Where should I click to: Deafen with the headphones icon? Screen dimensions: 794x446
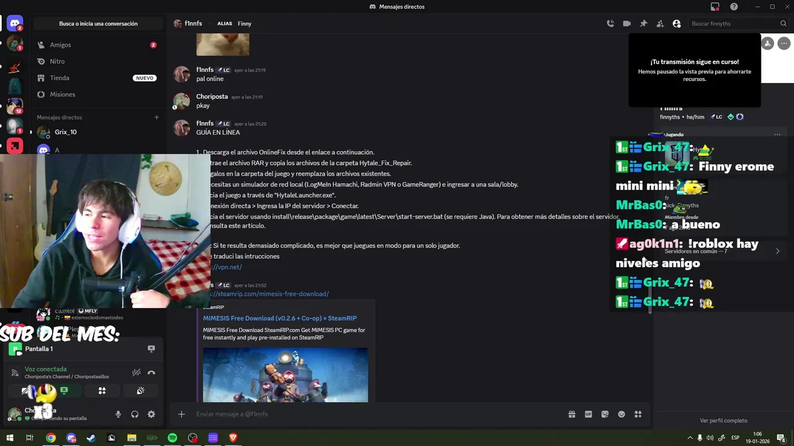pyautogui.click(x=135, y=414)
